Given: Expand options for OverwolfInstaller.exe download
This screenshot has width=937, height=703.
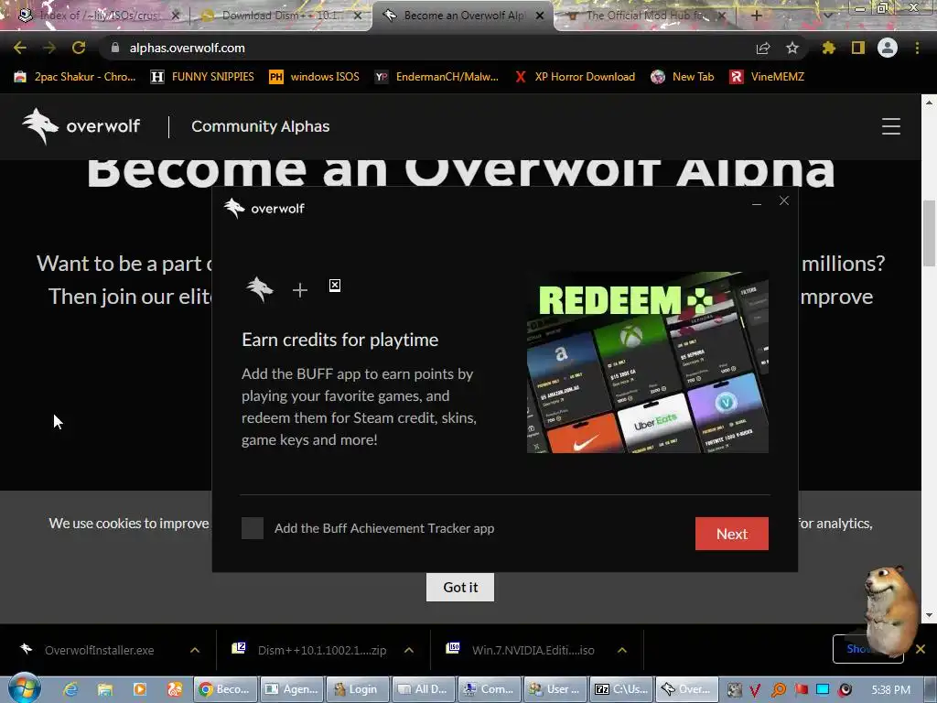Looking at the screenshot, I should [195, 650].
